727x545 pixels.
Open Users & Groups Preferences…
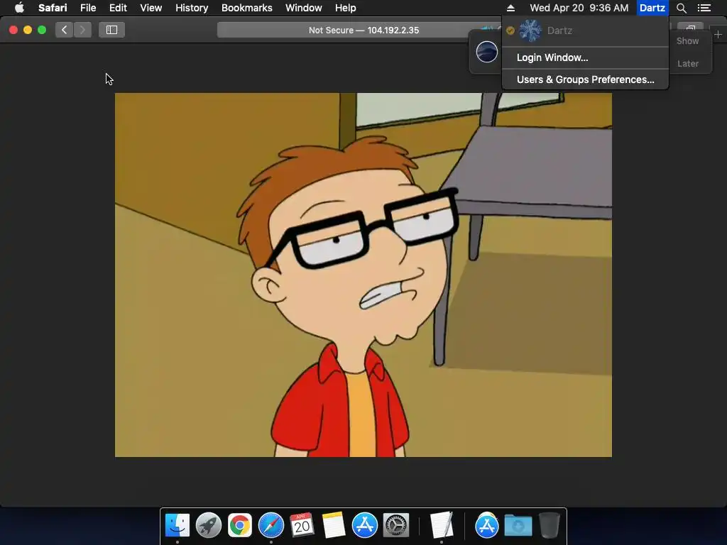585,79
